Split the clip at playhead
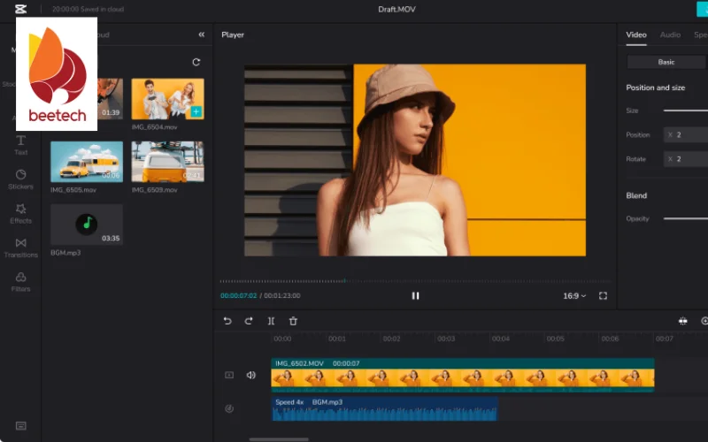Viewport: 708px width, 442px height. click(271, 321)
